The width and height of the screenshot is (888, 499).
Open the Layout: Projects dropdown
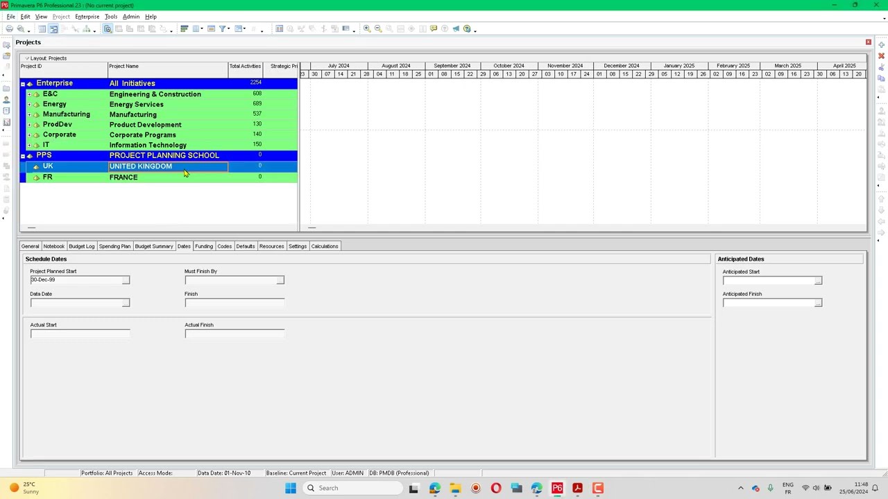click(x=46, y=58)
